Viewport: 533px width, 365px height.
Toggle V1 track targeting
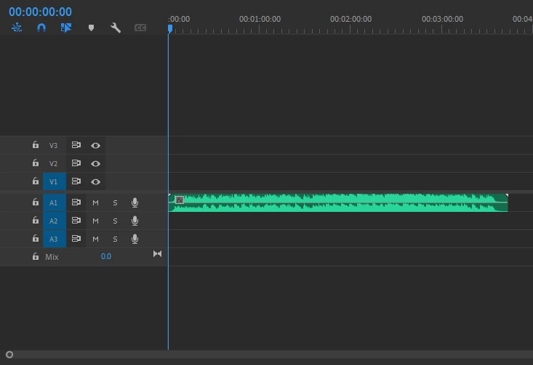pyautogui.click(x=55, y=181)
